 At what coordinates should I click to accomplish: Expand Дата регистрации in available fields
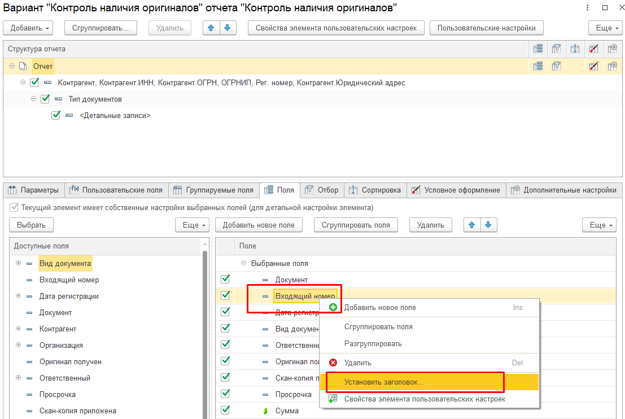pyautogui.click(x=18, y=296)
